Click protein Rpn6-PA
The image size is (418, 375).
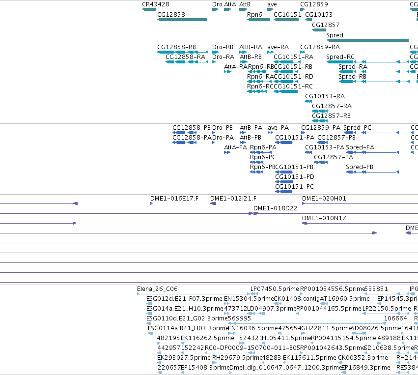(x=261, y=152)
